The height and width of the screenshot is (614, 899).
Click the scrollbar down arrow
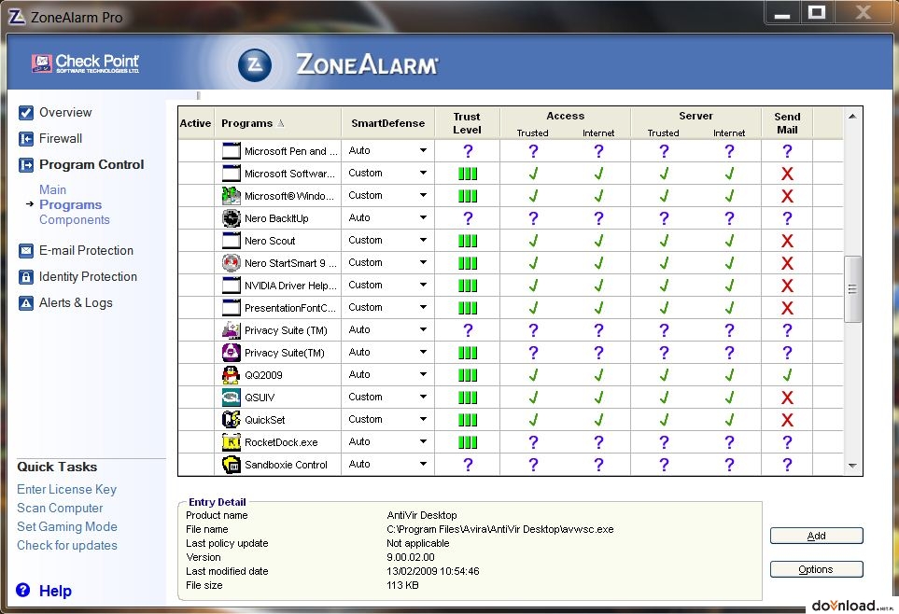point(852,466)
